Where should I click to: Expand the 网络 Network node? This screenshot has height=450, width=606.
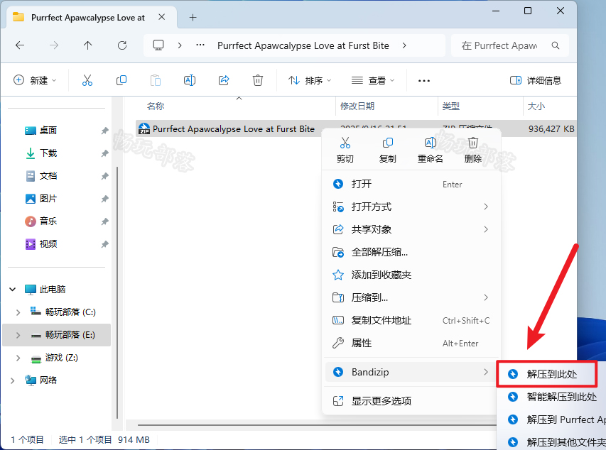12,380
